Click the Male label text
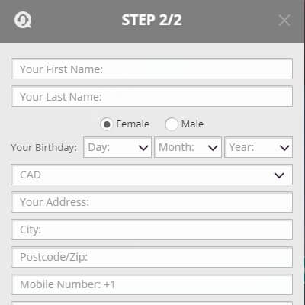This screenshot has height=305, width=305. click(x=192, y=124)
